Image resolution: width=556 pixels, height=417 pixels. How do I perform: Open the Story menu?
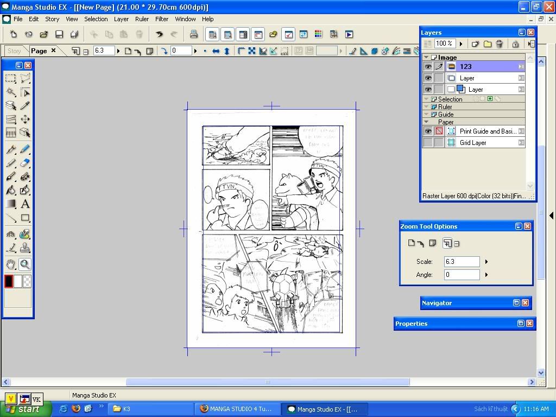52,19
